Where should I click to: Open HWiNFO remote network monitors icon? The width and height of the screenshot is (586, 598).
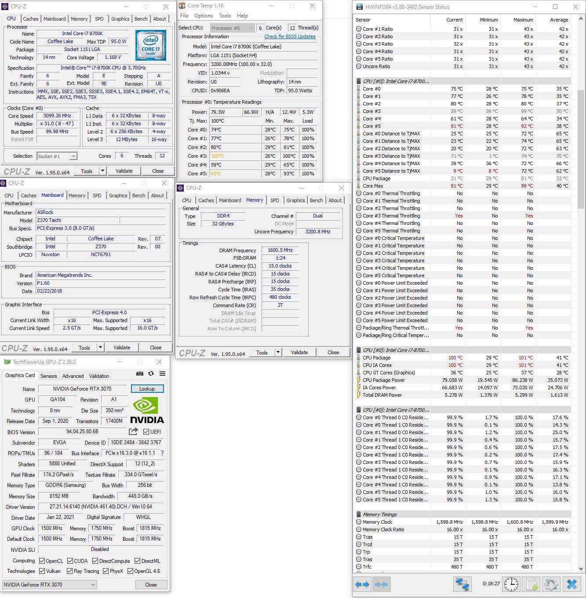462,584
